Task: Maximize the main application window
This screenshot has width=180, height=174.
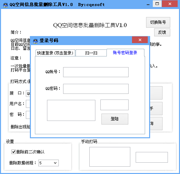Action: coord(157,4)
